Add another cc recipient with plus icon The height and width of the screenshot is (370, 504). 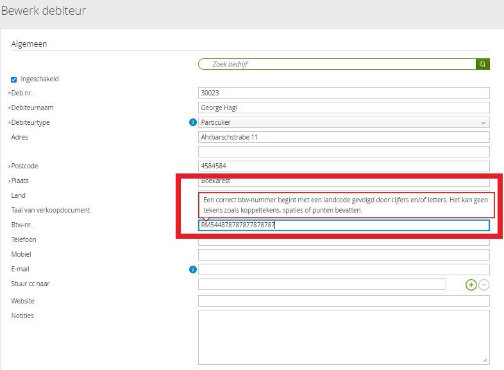click(x=471, y=285)
